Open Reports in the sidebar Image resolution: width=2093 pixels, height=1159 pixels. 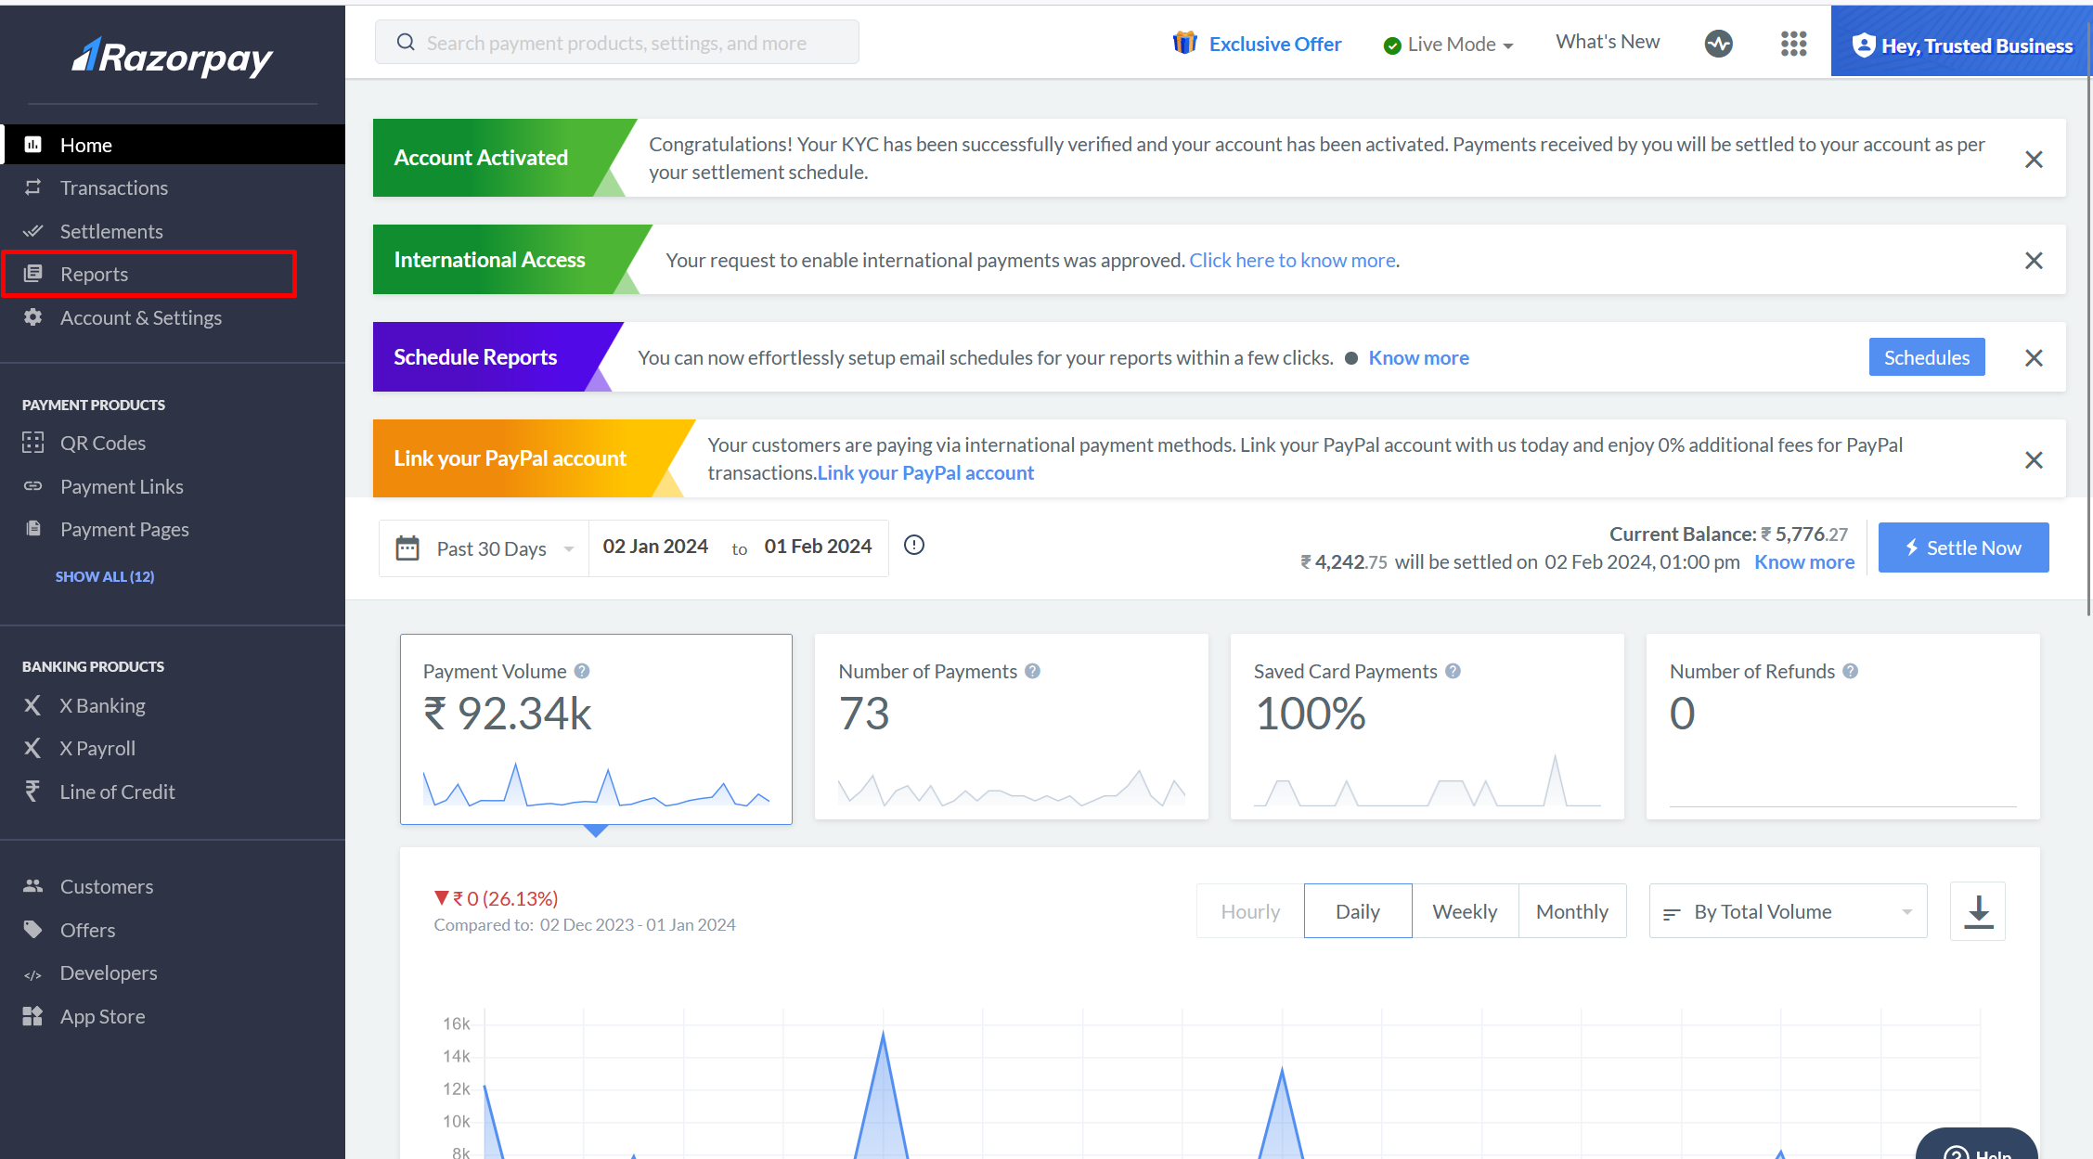[x=94, y=274]
